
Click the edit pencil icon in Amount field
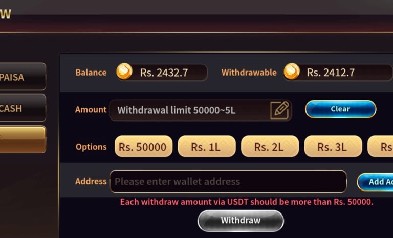pos(280,110)
